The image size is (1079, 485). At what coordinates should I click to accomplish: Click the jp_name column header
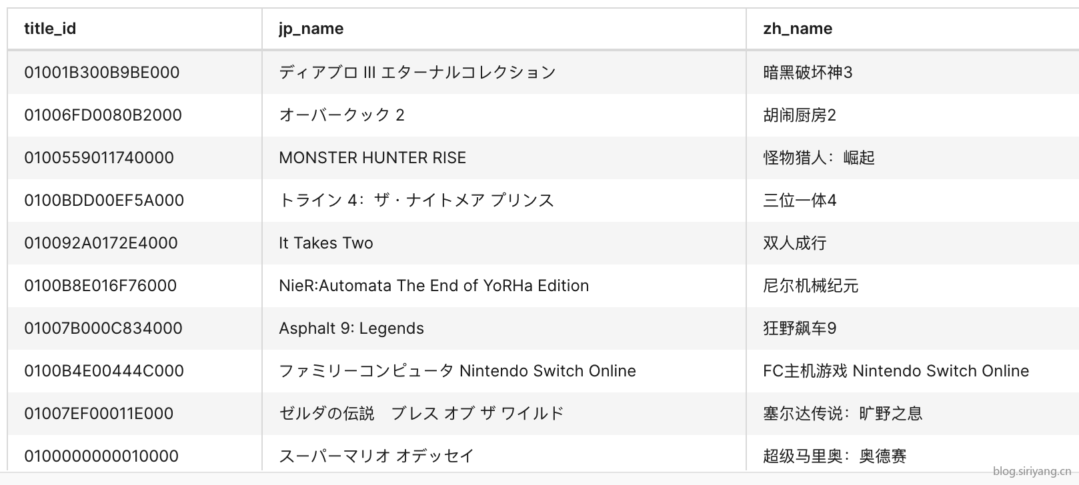[x=504, y=29]
